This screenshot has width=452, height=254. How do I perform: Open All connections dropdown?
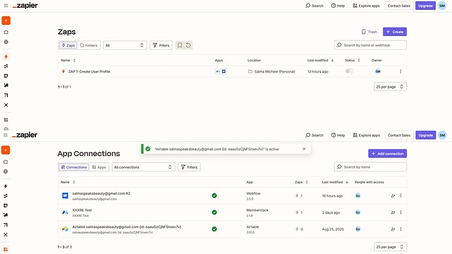point(143,167)
